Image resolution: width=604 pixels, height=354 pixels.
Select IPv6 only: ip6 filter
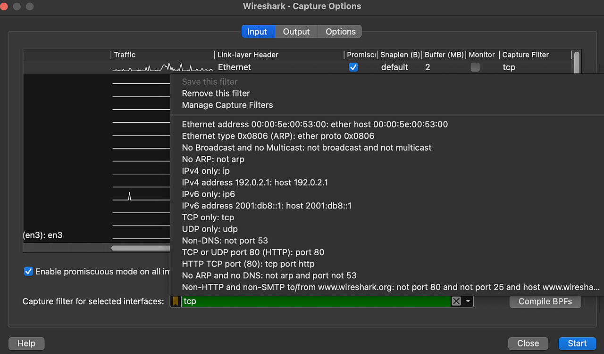209,194
